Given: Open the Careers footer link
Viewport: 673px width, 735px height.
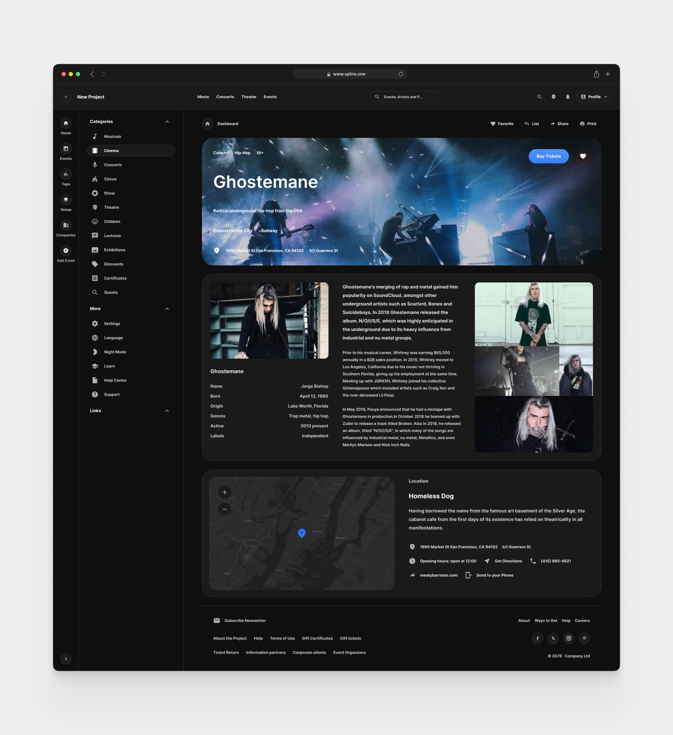Looking at the screenshot, I should [582, 621].
